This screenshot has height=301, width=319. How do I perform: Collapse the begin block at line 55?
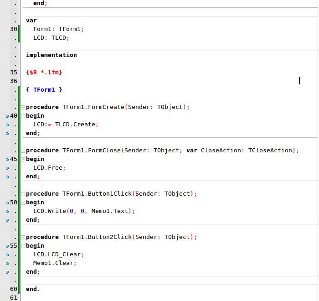23,246
